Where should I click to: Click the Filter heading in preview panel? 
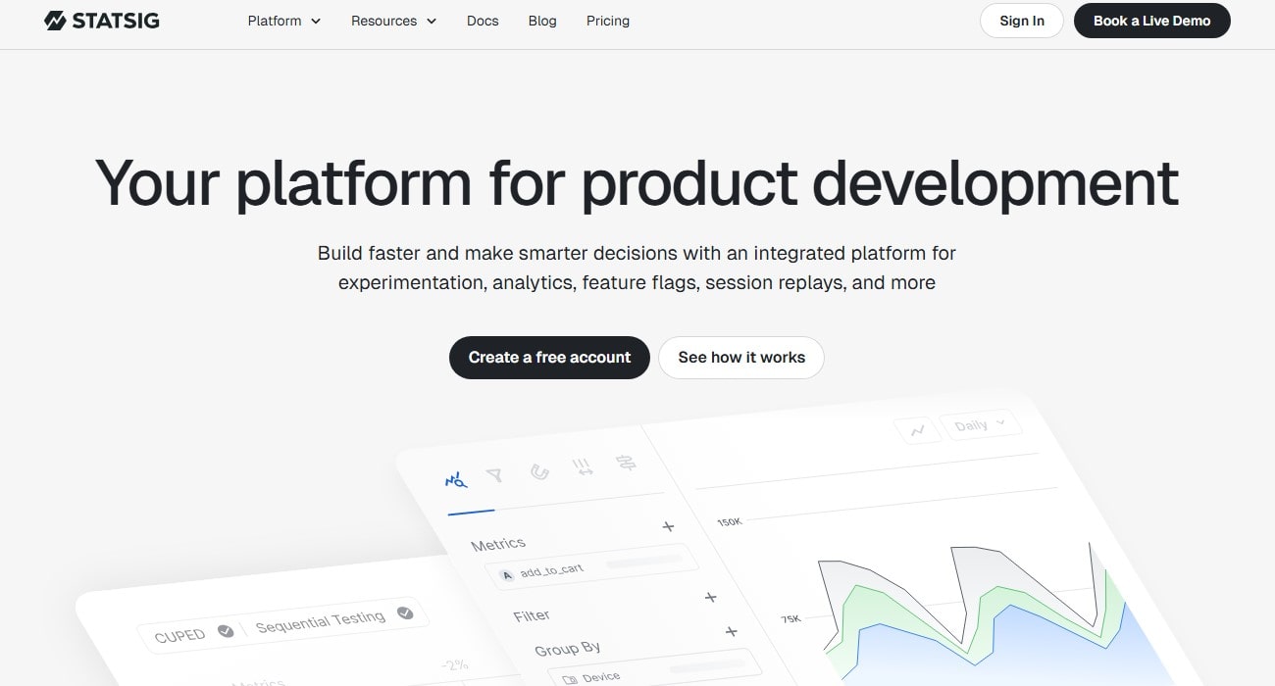532,615
